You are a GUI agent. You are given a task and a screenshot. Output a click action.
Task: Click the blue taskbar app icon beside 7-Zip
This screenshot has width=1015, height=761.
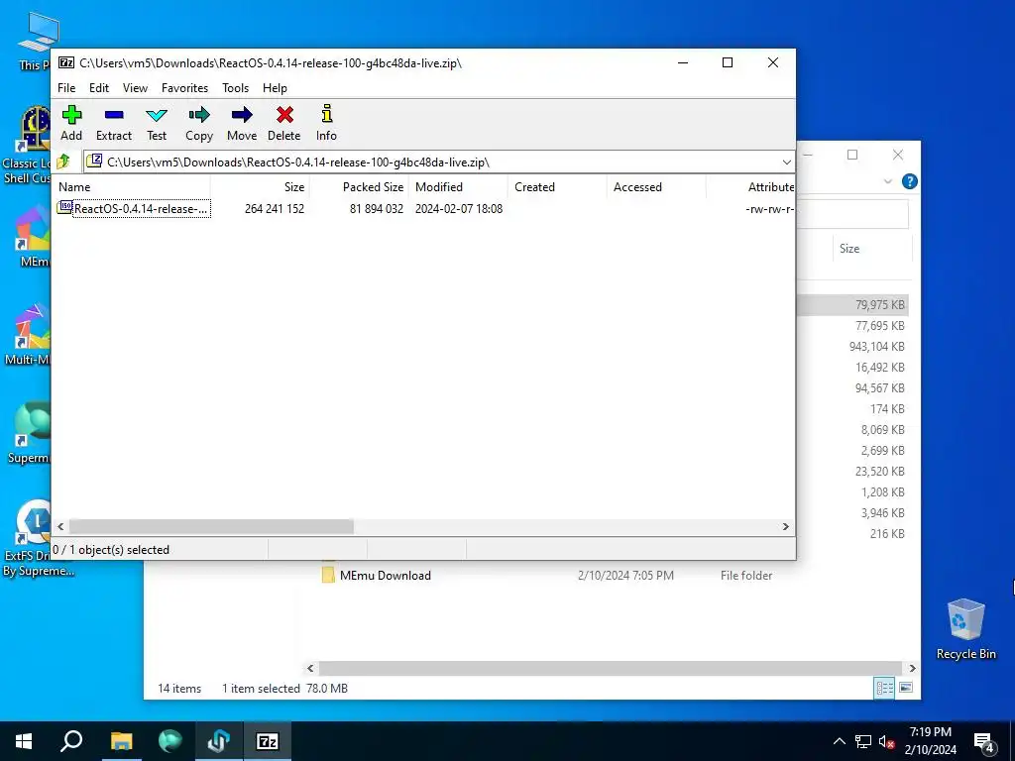(219, 741)
